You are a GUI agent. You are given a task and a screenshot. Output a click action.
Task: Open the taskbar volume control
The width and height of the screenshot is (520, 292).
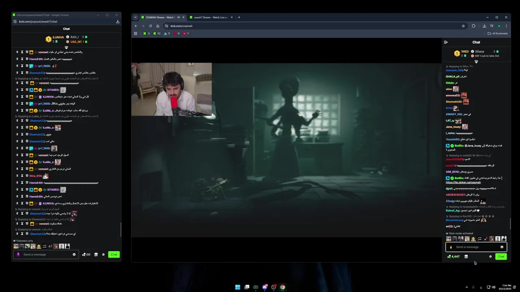494,287
